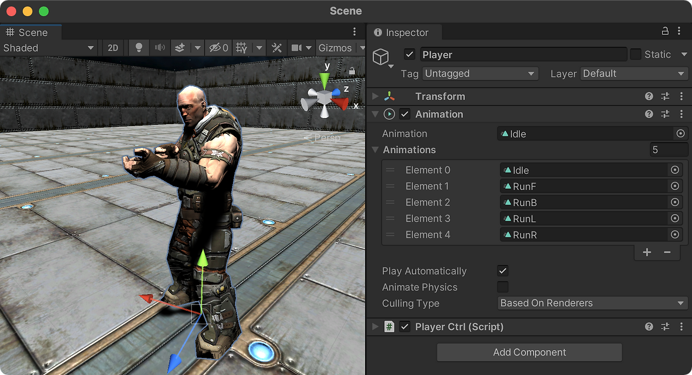Open object picker for Element 4 RunR
This screenshot has height=375, width=692.
point(675,235)
